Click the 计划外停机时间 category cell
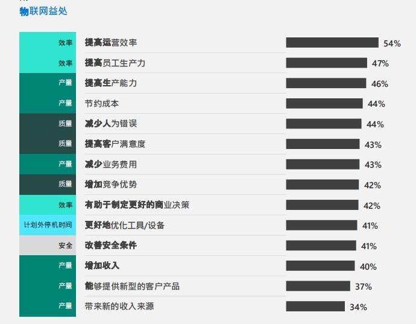 click(x=48, y=225)
